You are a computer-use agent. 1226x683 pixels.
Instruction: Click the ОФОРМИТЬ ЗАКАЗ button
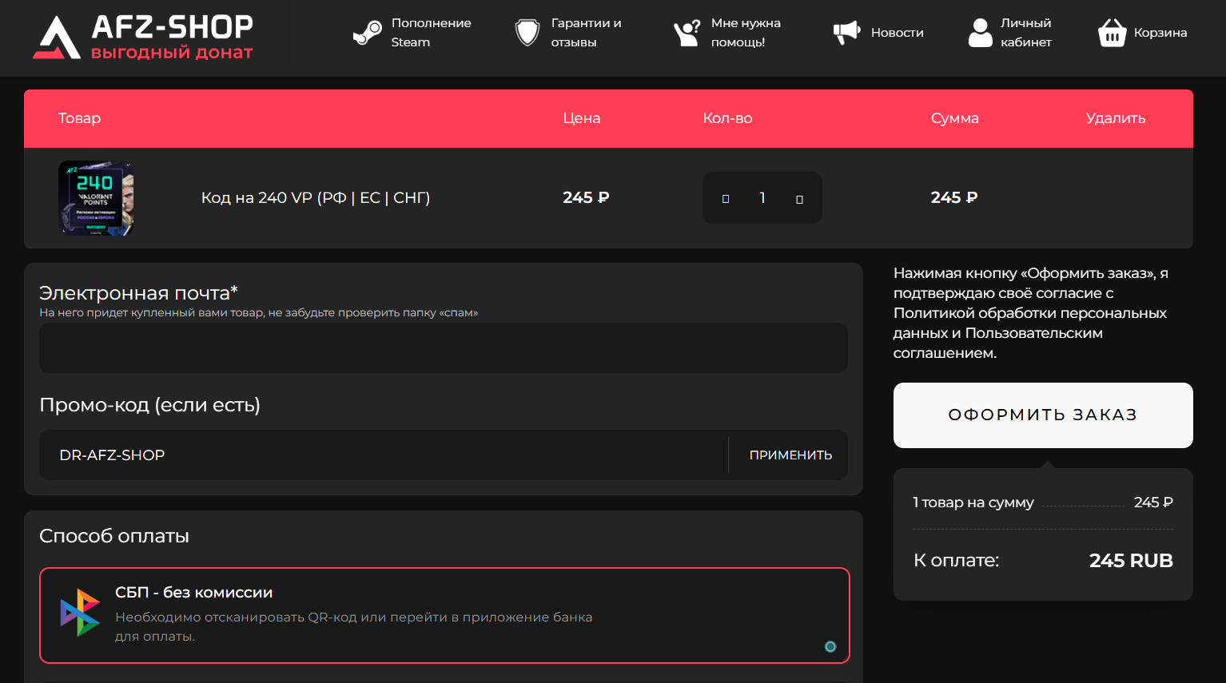(x=1043, y=415)
